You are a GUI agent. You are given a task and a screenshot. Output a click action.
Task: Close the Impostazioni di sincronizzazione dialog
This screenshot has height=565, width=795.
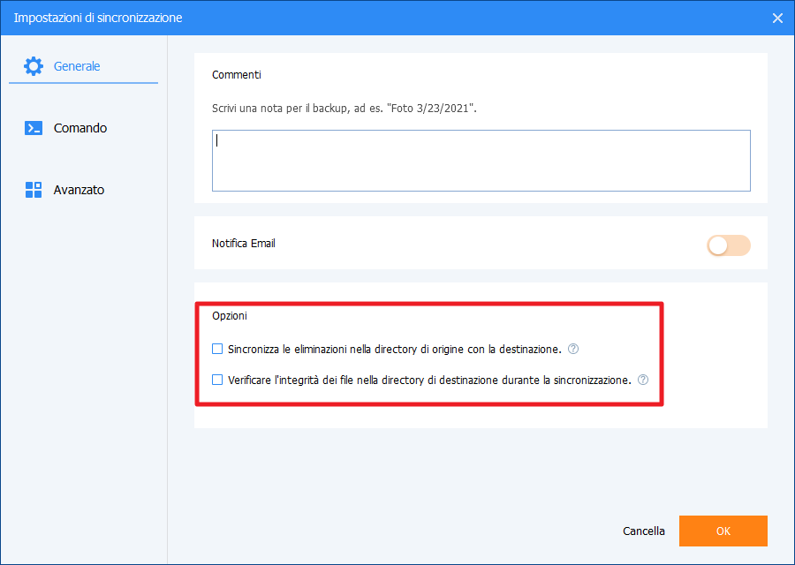tap(777, 19)
